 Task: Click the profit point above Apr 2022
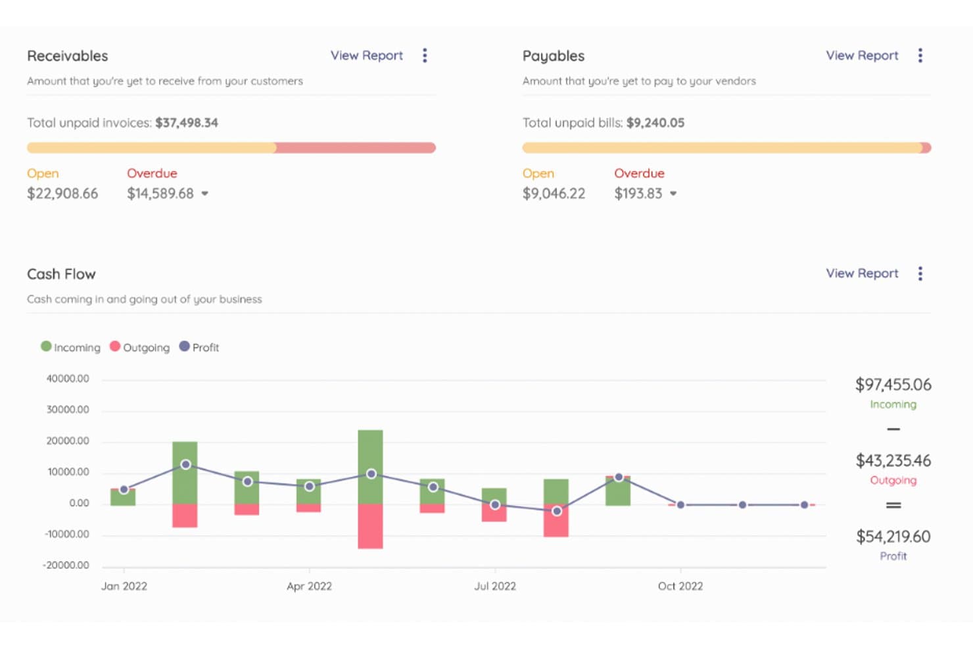click(309, 487)
